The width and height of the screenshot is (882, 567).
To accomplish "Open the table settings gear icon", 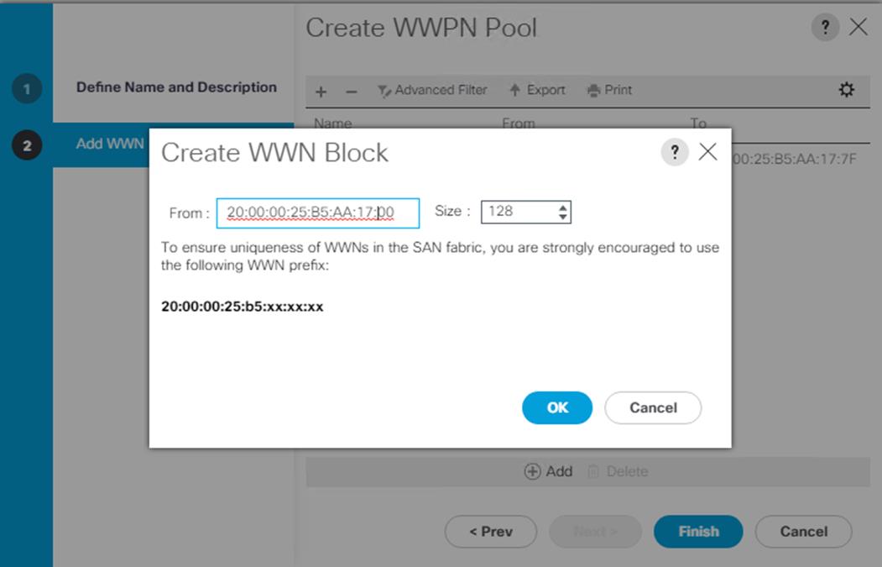I will click(846, 90).
